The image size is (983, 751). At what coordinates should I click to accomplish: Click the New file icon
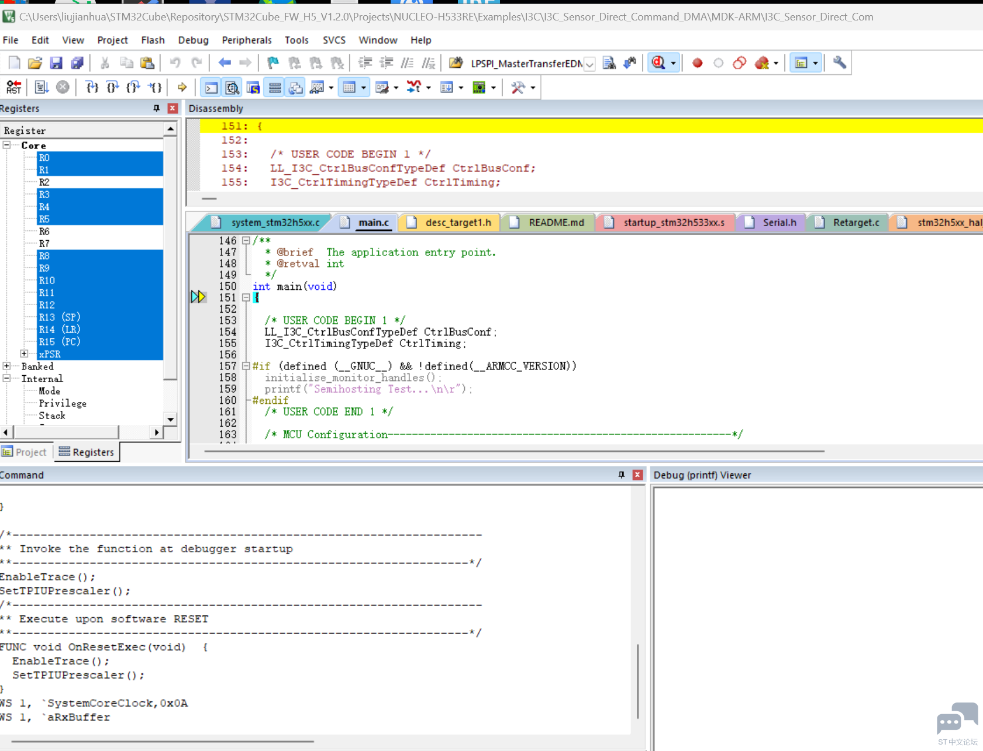pyautogui.click(x=14, y=63)
